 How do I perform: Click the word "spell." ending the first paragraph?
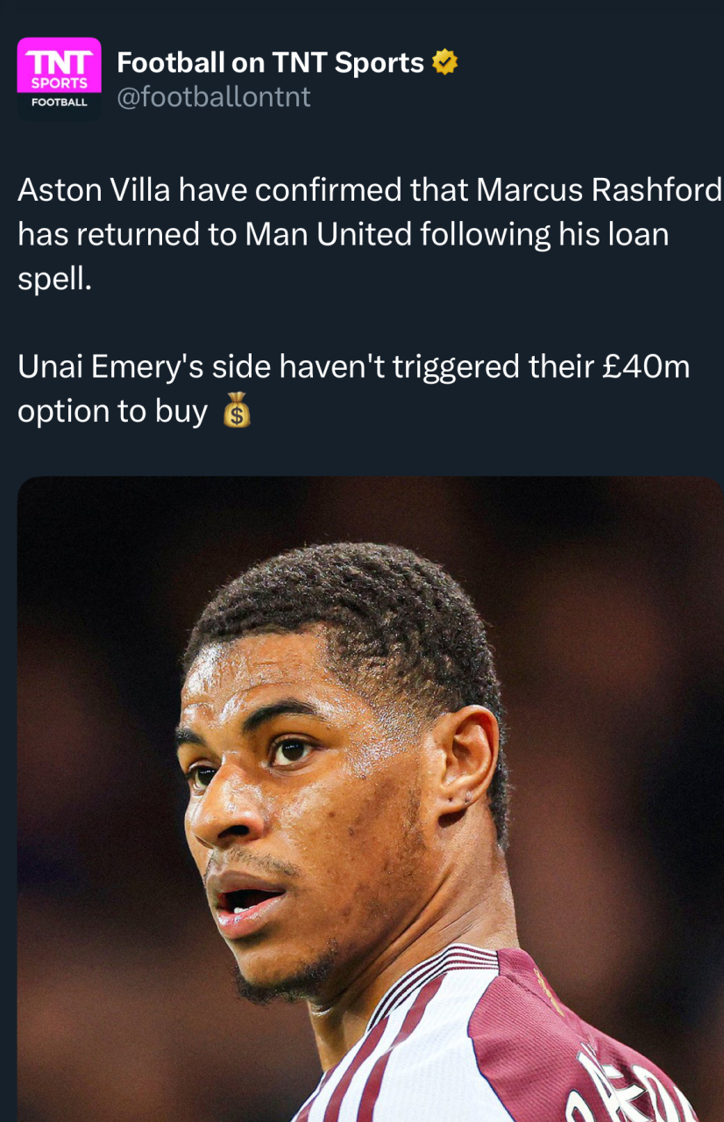pyautogui.click(x=54, y=280)
